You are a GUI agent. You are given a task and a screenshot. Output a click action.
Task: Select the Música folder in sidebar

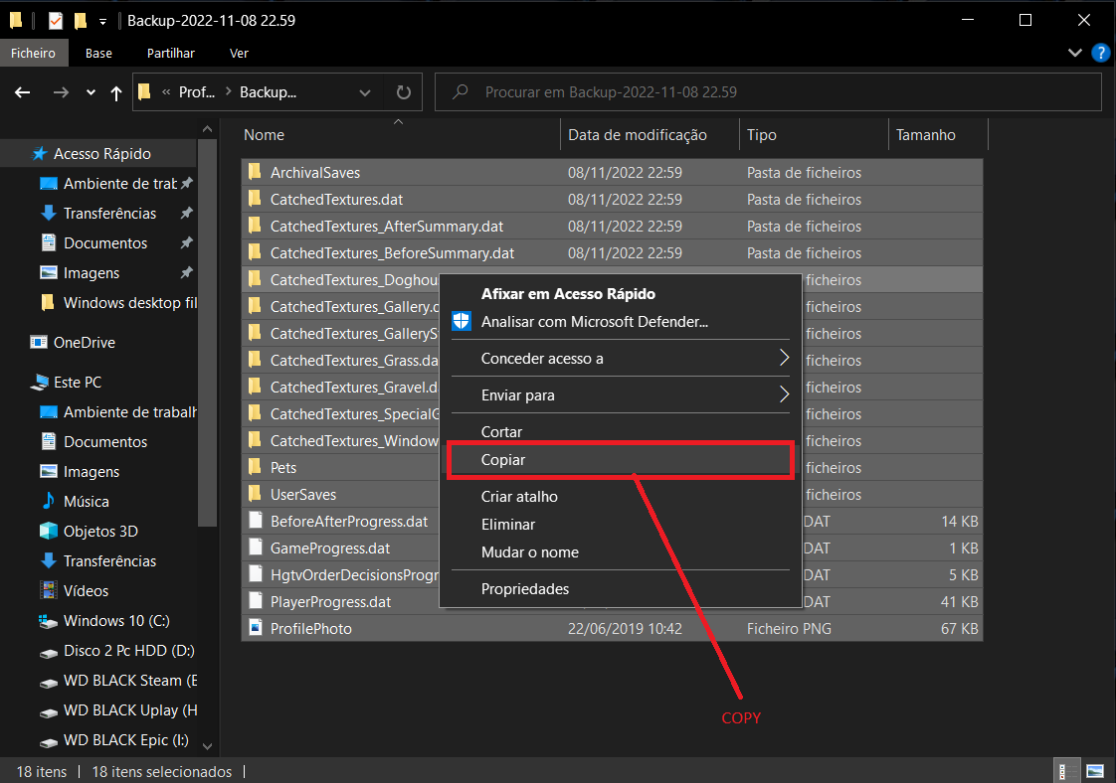click(x=86, y=501)
